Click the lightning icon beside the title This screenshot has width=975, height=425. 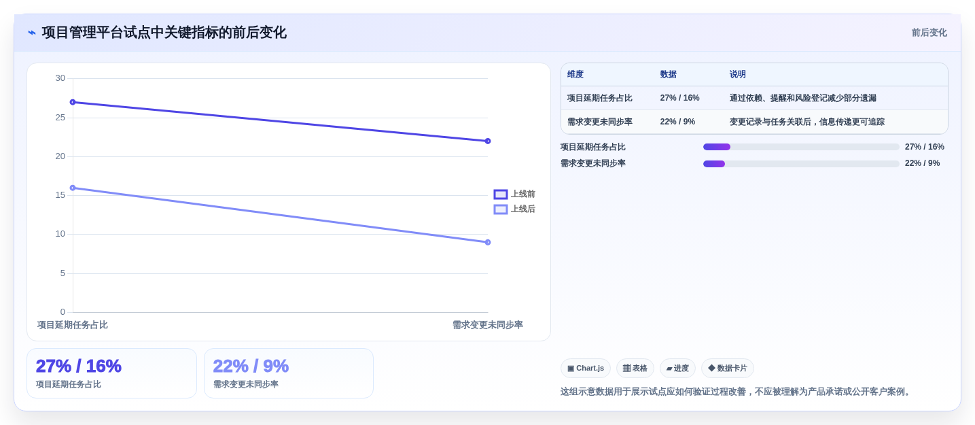(32, 33)
